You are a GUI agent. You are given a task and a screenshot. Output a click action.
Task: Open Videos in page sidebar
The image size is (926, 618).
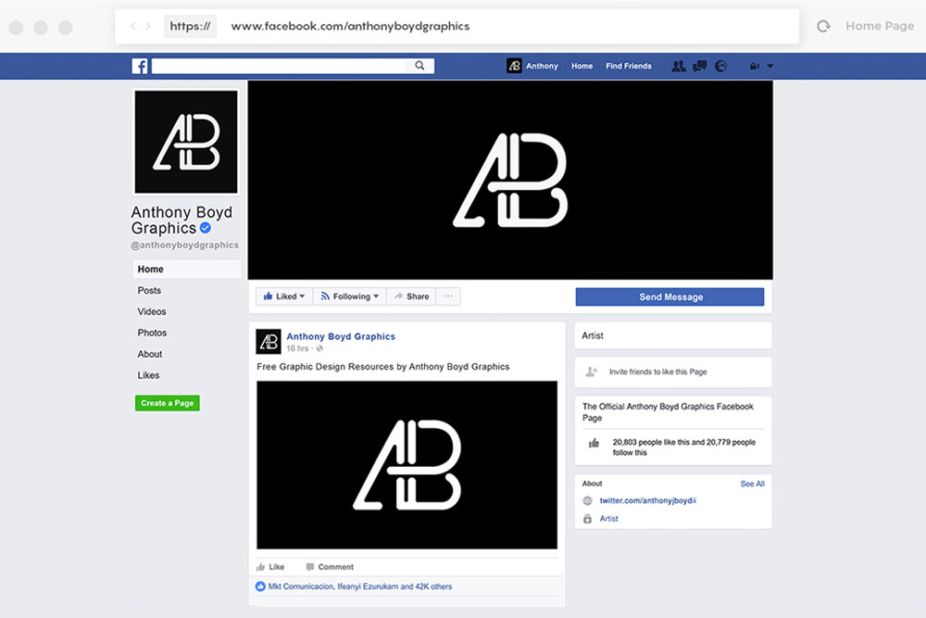(152, 312)
